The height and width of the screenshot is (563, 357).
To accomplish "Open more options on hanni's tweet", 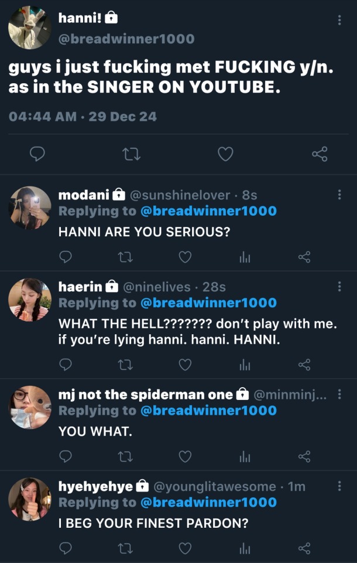I will coord(339,20).
